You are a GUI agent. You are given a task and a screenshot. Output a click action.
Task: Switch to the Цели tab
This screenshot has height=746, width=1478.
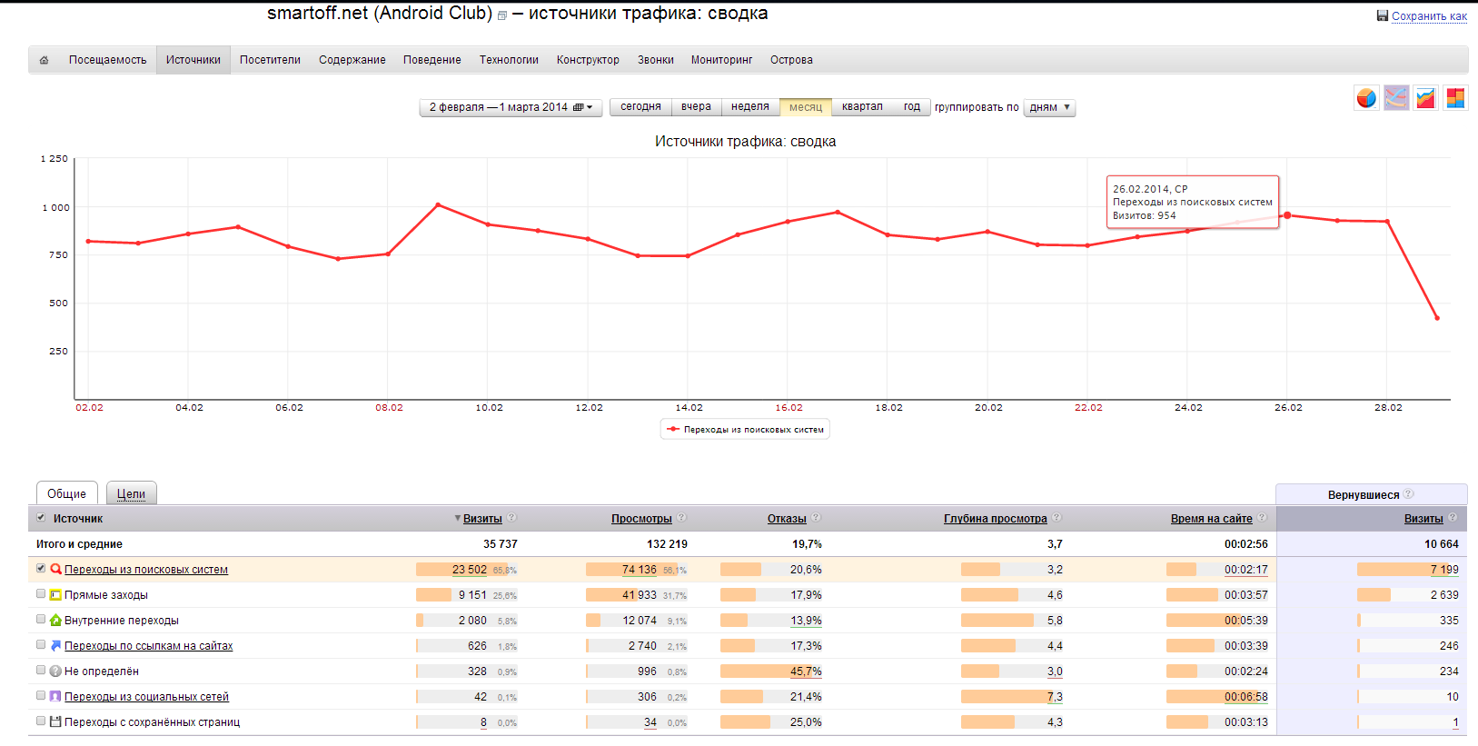(131, 493)
